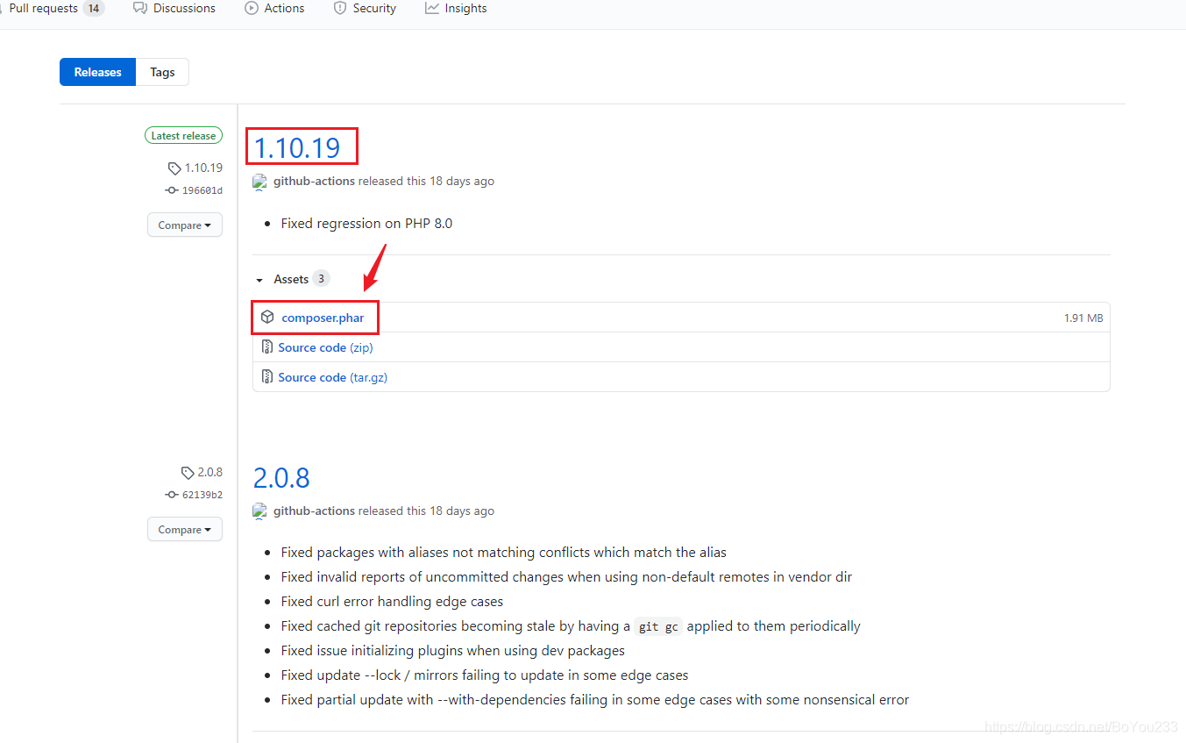Click the Insights graph icon
Image resolution: width=1186 pixels, height=743 pixels.
(430, 8)
